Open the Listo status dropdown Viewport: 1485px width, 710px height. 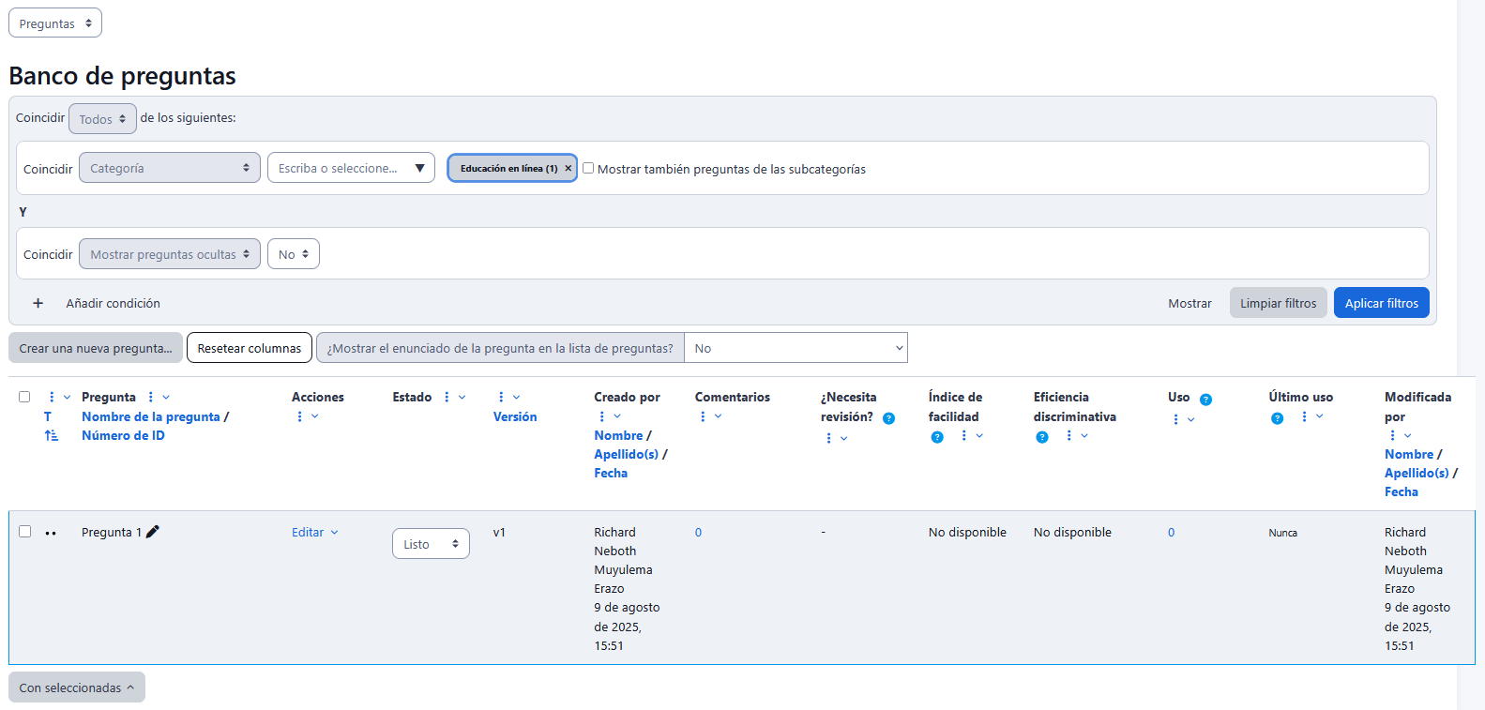point(431,544)
